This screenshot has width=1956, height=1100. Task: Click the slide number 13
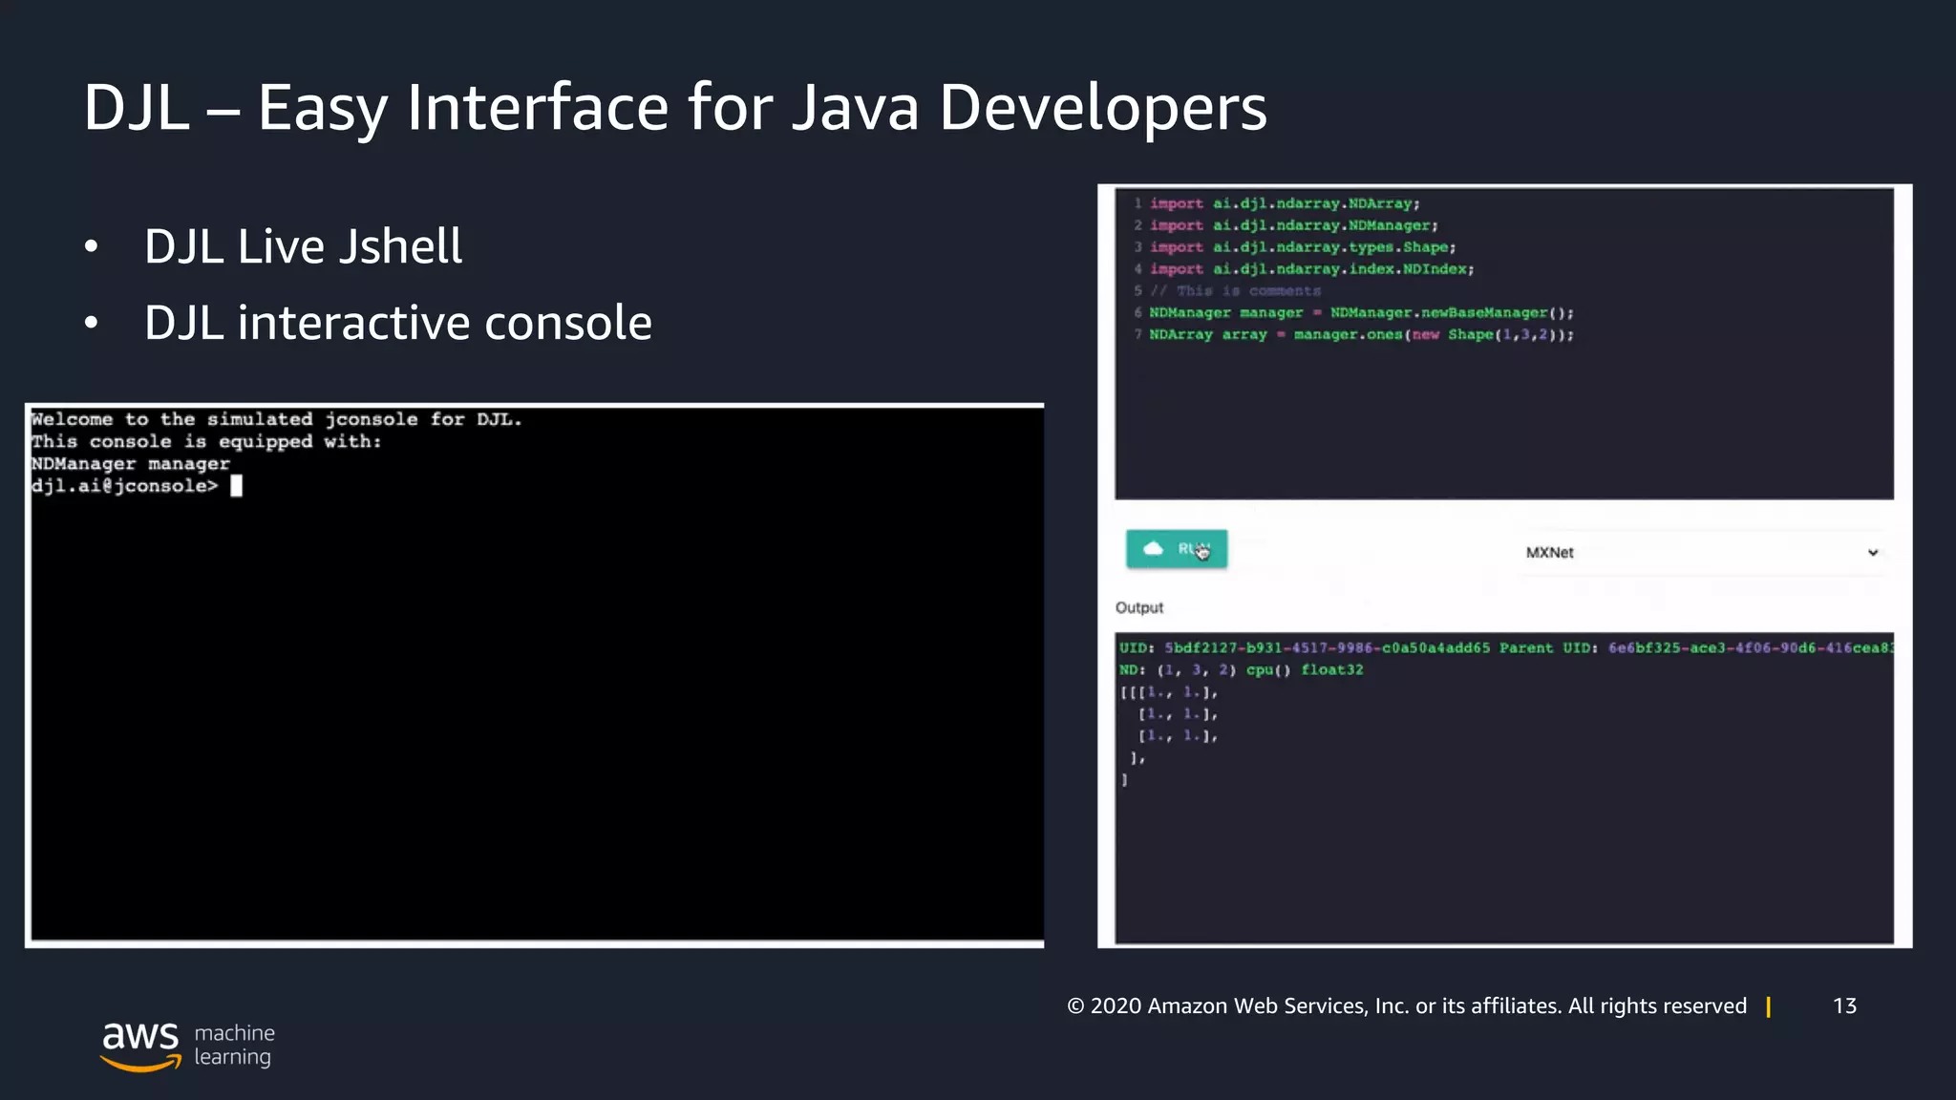[1844, 1005]
